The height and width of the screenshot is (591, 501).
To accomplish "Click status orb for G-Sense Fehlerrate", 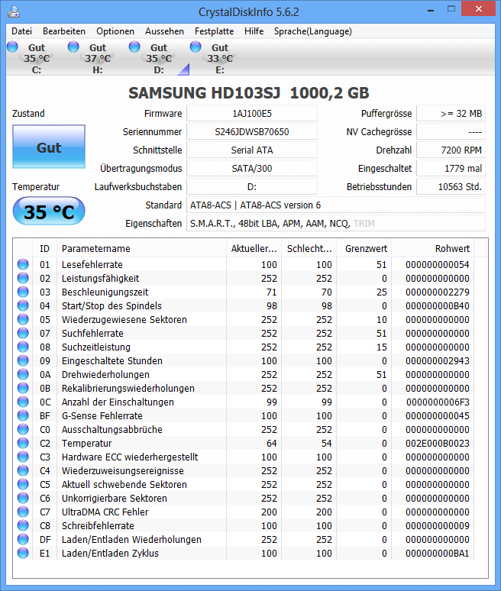I will tap(23, 415).
